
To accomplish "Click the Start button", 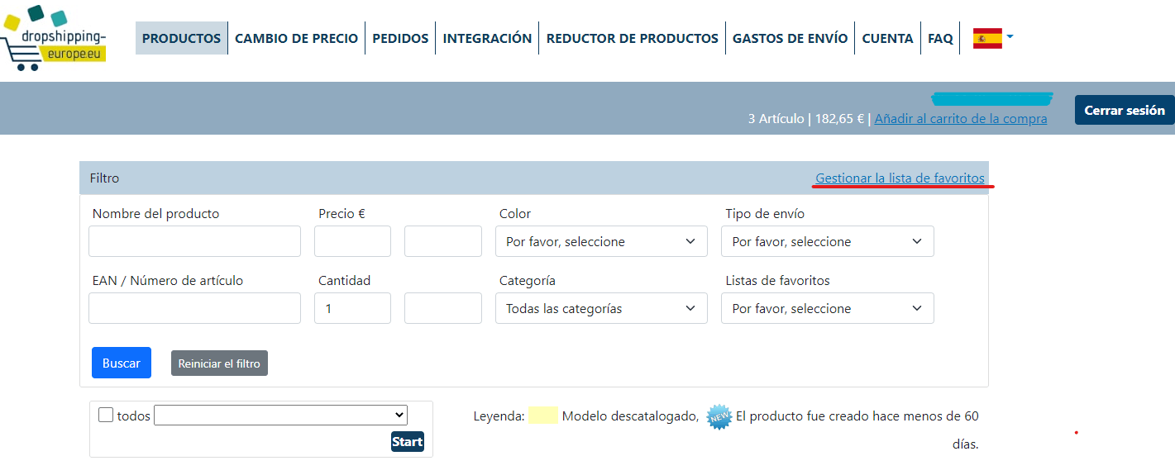I will click(407, 441).
